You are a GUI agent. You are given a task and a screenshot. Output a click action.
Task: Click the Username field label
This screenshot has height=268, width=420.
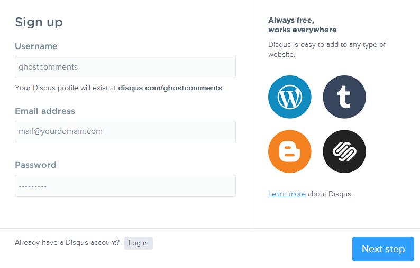click(x=36, y=46)
